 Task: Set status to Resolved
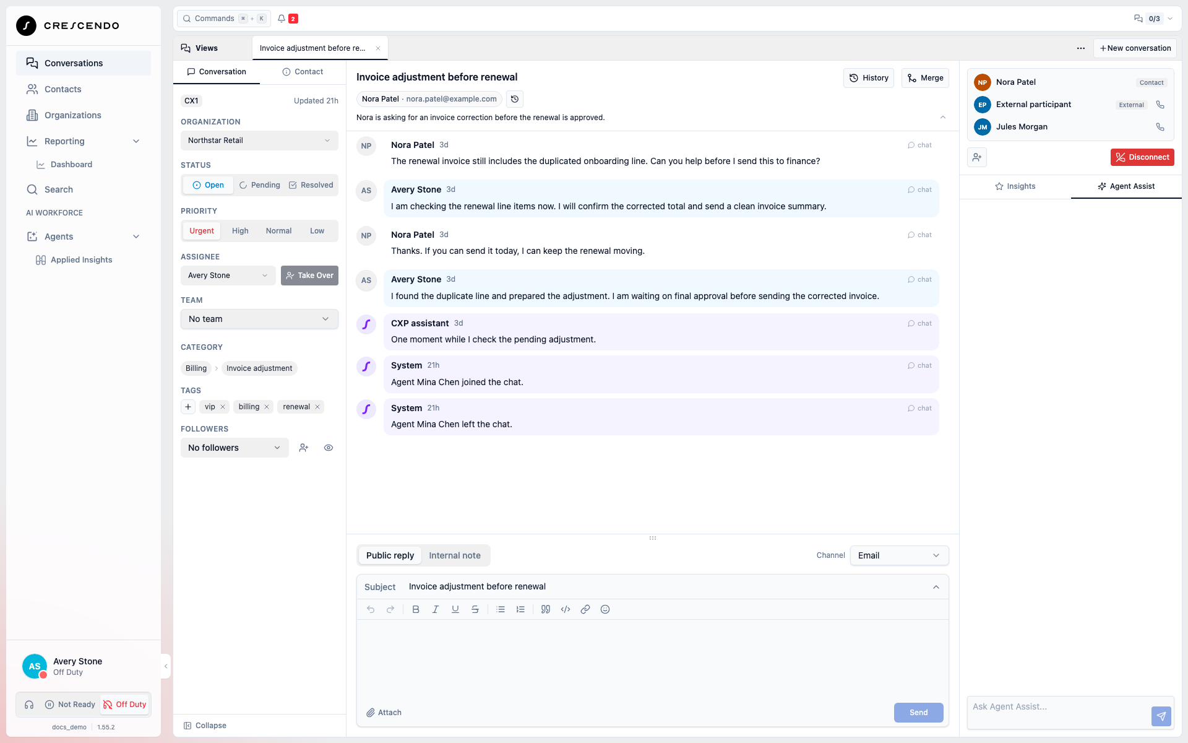click(x=311, y=185)
